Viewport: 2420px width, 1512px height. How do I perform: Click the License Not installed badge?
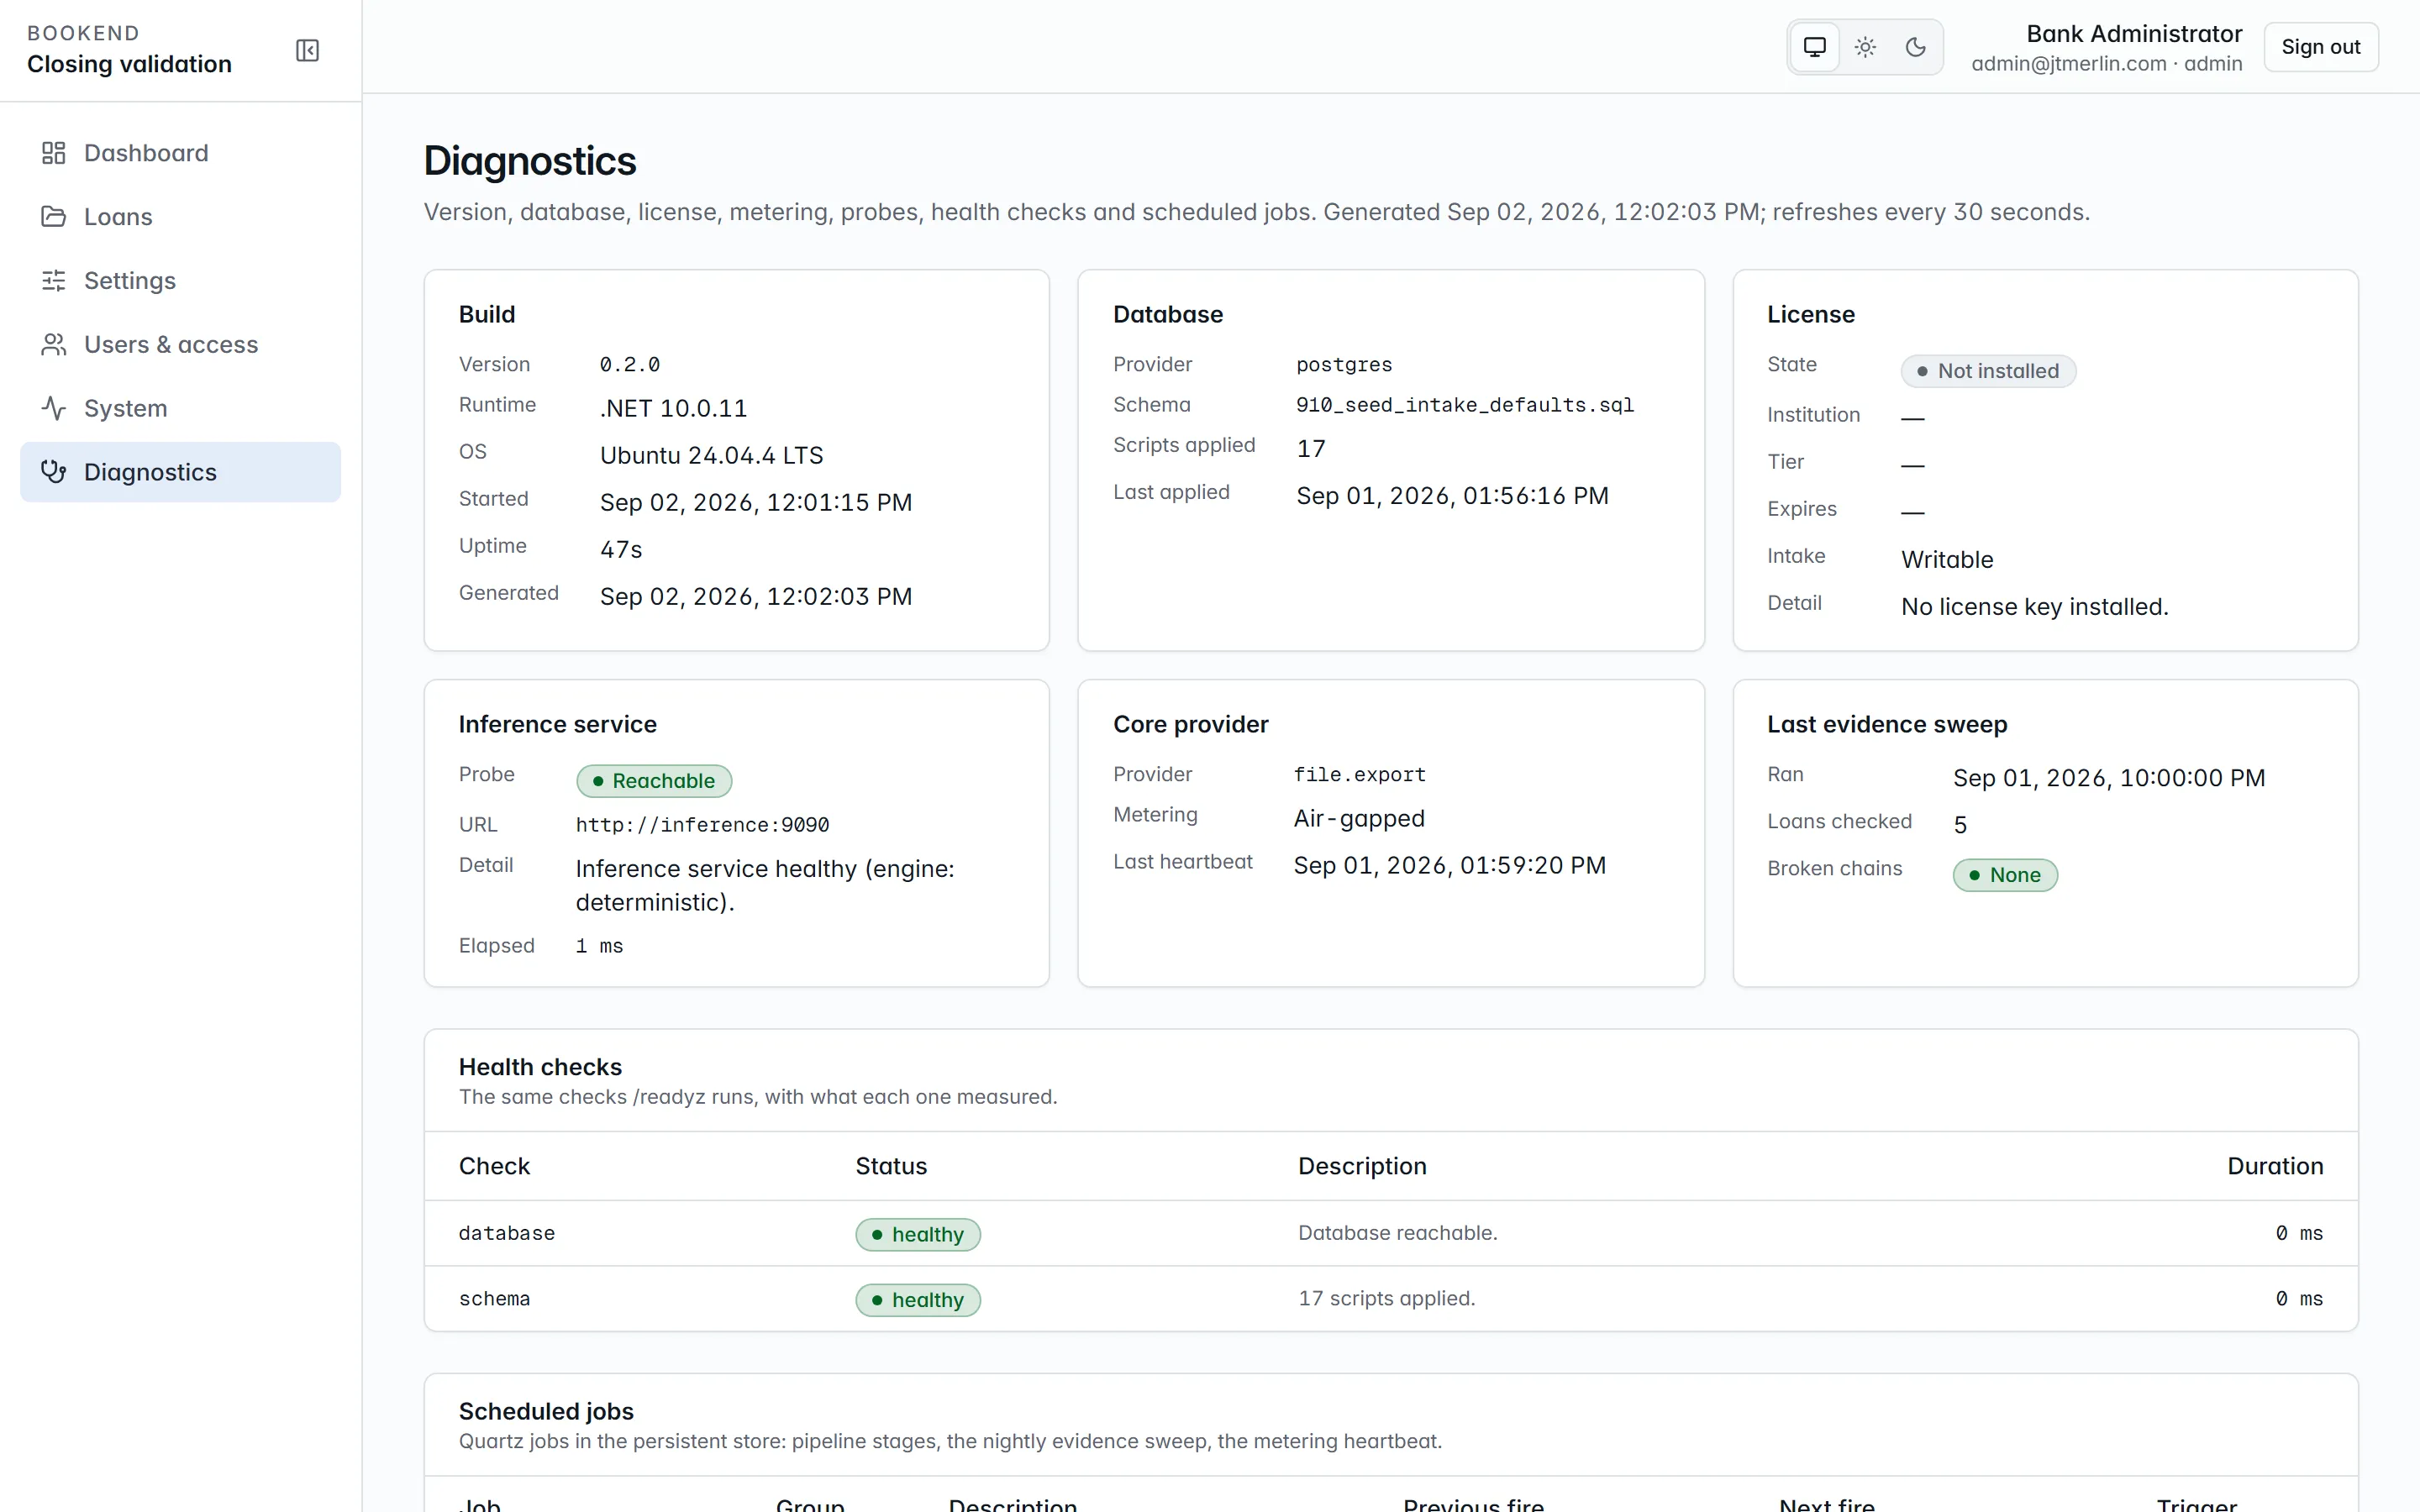(x=1988, y=371)
